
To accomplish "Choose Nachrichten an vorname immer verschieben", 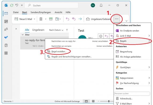I will click(79, 46).
